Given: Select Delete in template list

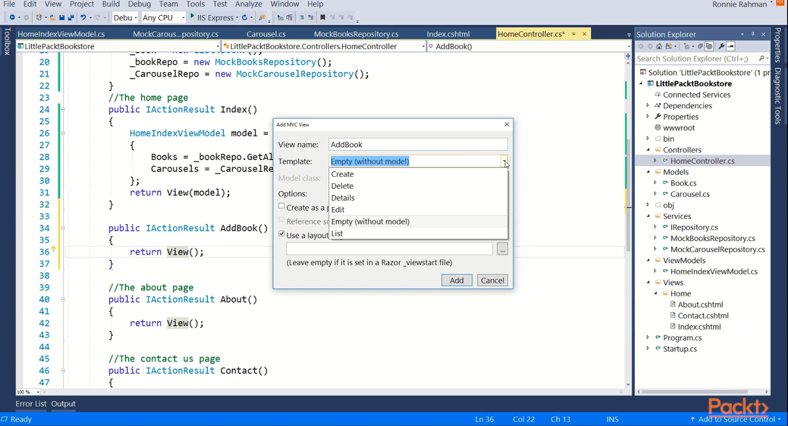Looking at the screenshot, I should click(418, 186).
